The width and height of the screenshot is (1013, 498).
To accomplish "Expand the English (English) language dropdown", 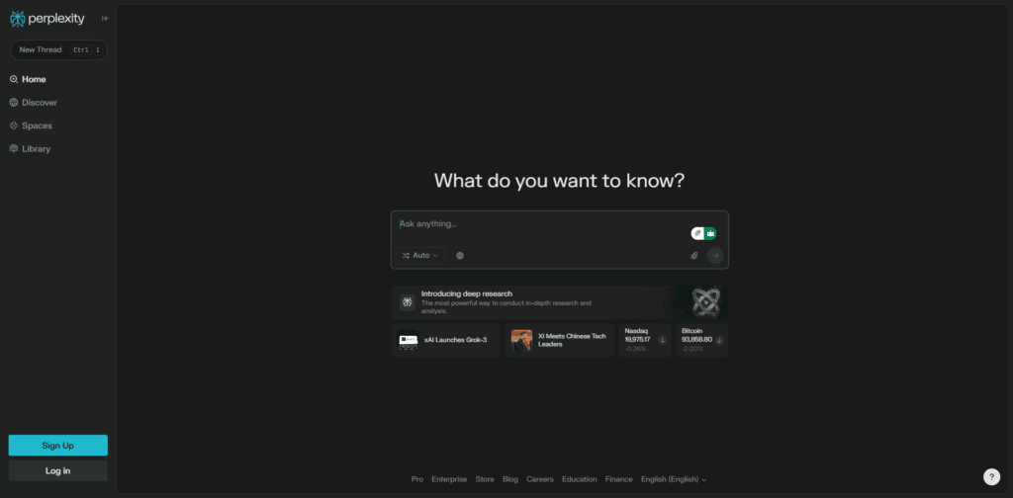I will (x=674, y=479).
